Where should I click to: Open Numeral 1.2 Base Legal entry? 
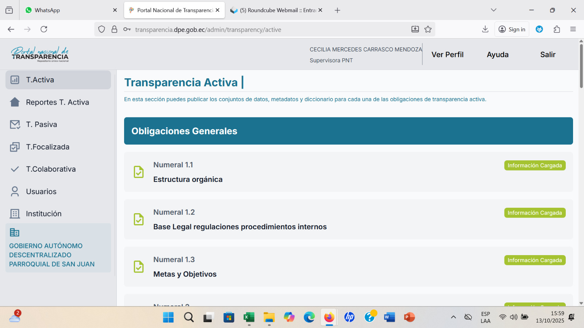click(240, 227)
